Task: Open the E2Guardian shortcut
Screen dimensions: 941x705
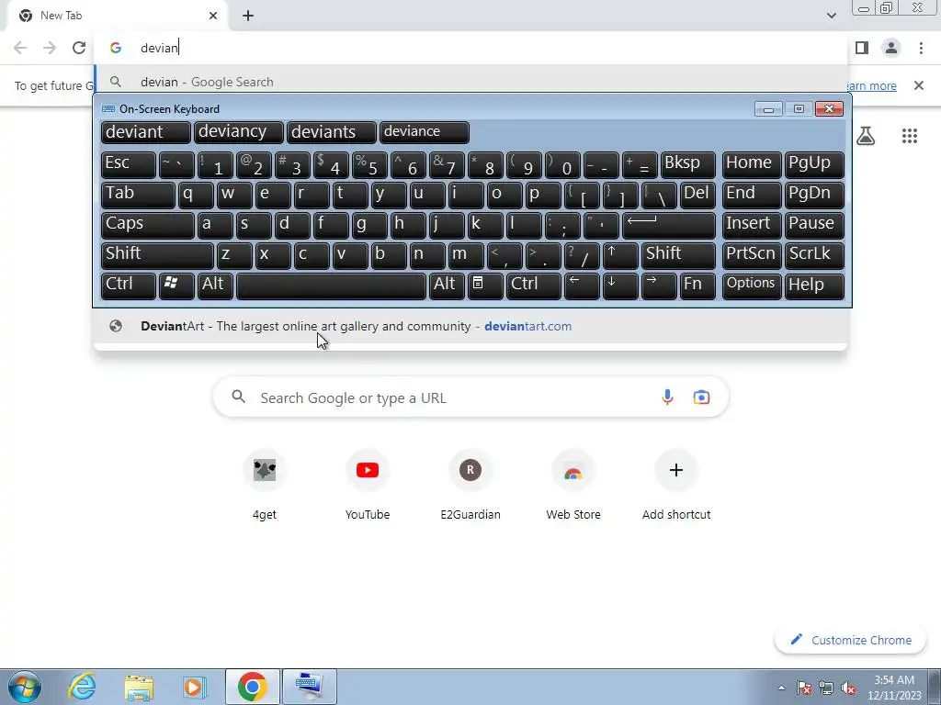Action: [470, 487]
